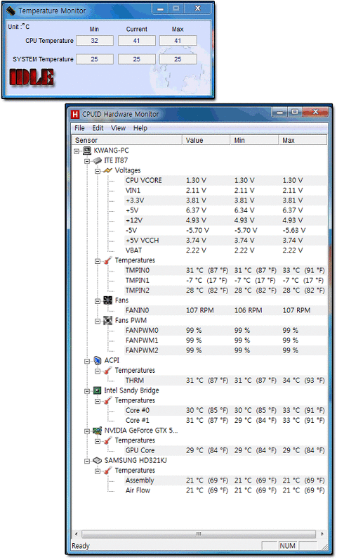Click the ITE IT87 chip icon

coord(98,160)
